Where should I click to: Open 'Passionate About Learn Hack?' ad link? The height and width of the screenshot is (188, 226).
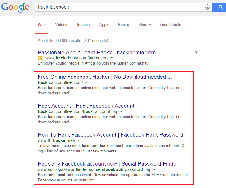point(97,53)
